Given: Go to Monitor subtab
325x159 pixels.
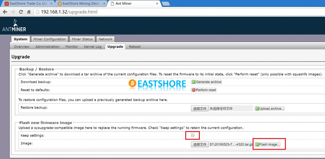Looking at the screenshot, I should coord(72,47).
